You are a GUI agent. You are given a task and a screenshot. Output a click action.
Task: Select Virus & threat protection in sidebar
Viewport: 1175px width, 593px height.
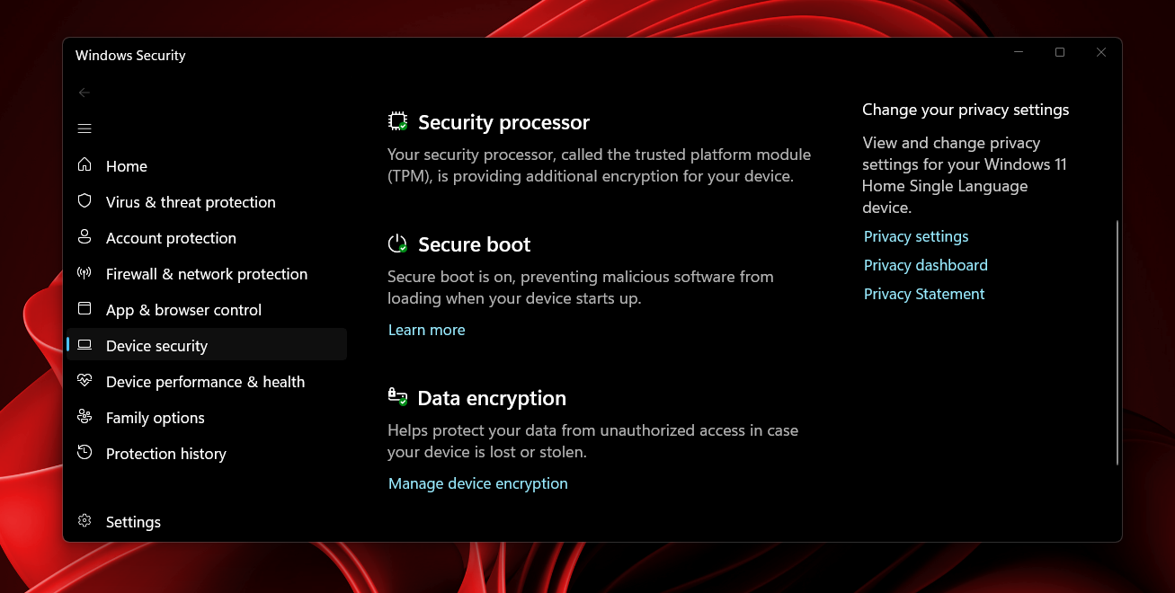pyautogui.click(x=191, y=201)
